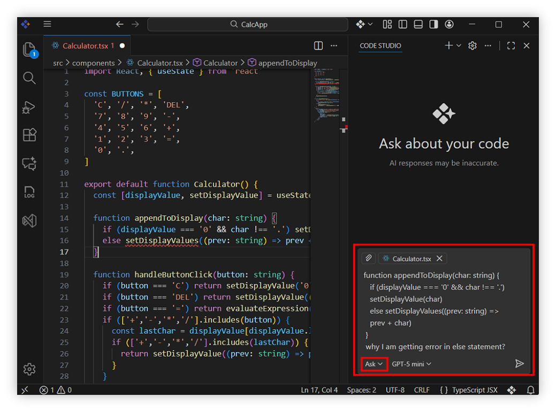This screenshot has height=412, width=556.
Task: Open the AI chat view in activity bar
Action: coord(29,163)
